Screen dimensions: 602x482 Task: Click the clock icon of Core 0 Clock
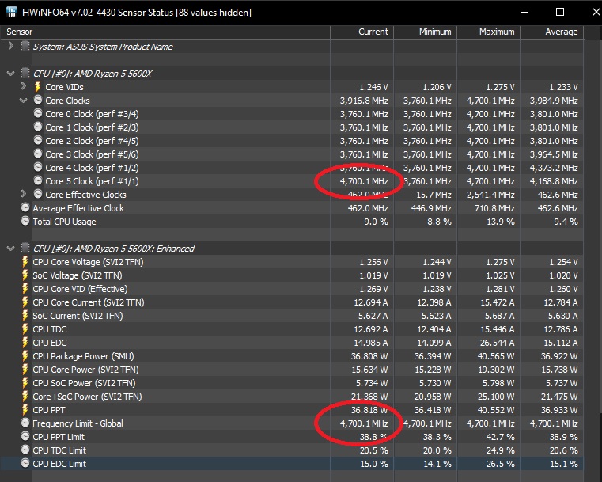38,113
